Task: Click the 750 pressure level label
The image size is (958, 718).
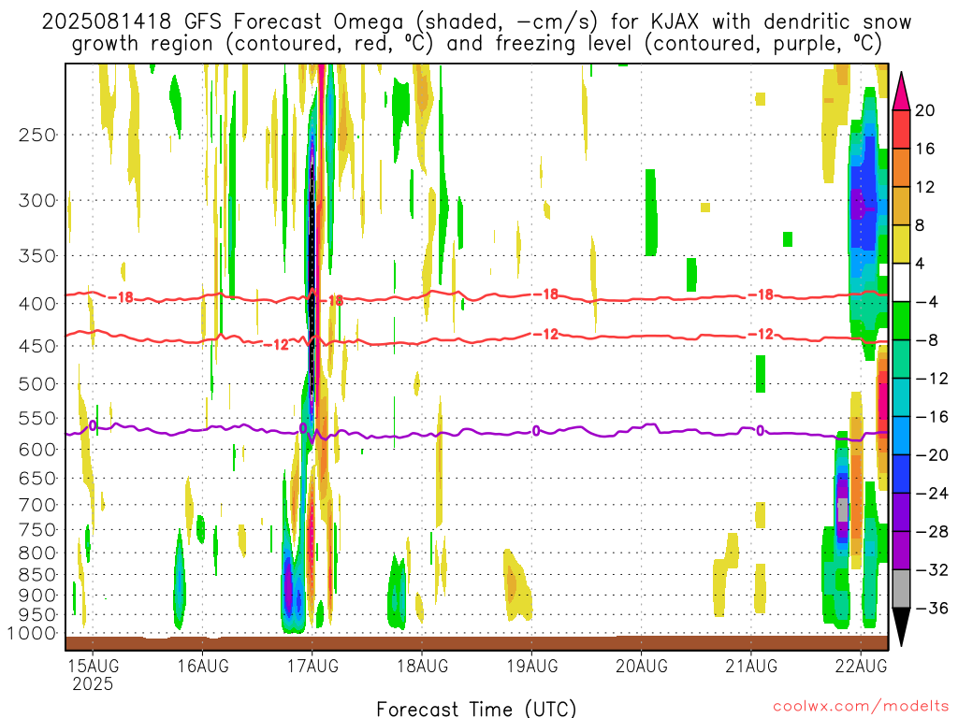Action: [x=37, y=530]
